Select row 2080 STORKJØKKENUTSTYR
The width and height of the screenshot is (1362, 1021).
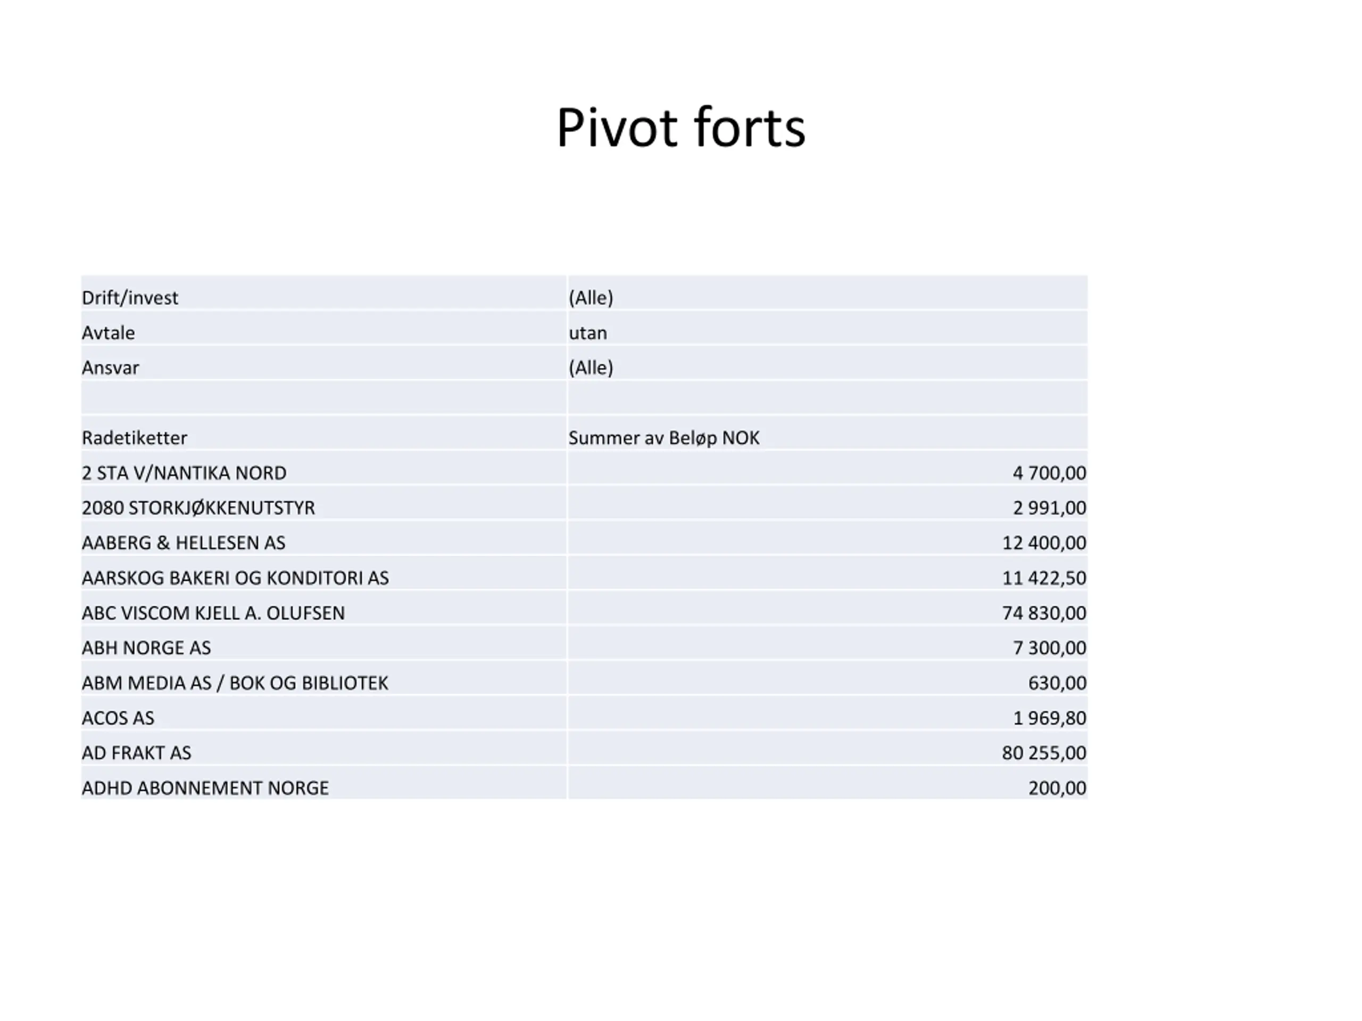click(584, 508)
